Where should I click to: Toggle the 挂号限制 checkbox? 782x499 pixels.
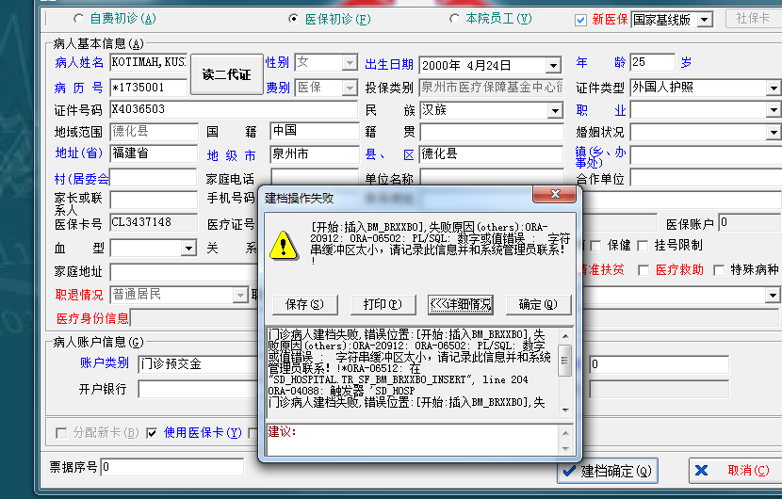click(643, 245)
